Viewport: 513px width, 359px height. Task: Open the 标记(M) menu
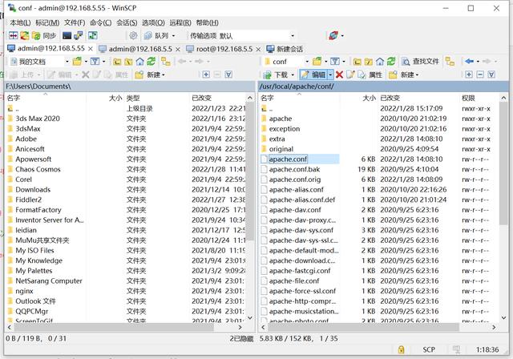pos(47,22)
